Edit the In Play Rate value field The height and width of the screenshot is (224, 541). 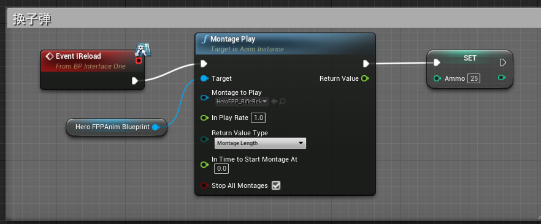pos(258,118)
